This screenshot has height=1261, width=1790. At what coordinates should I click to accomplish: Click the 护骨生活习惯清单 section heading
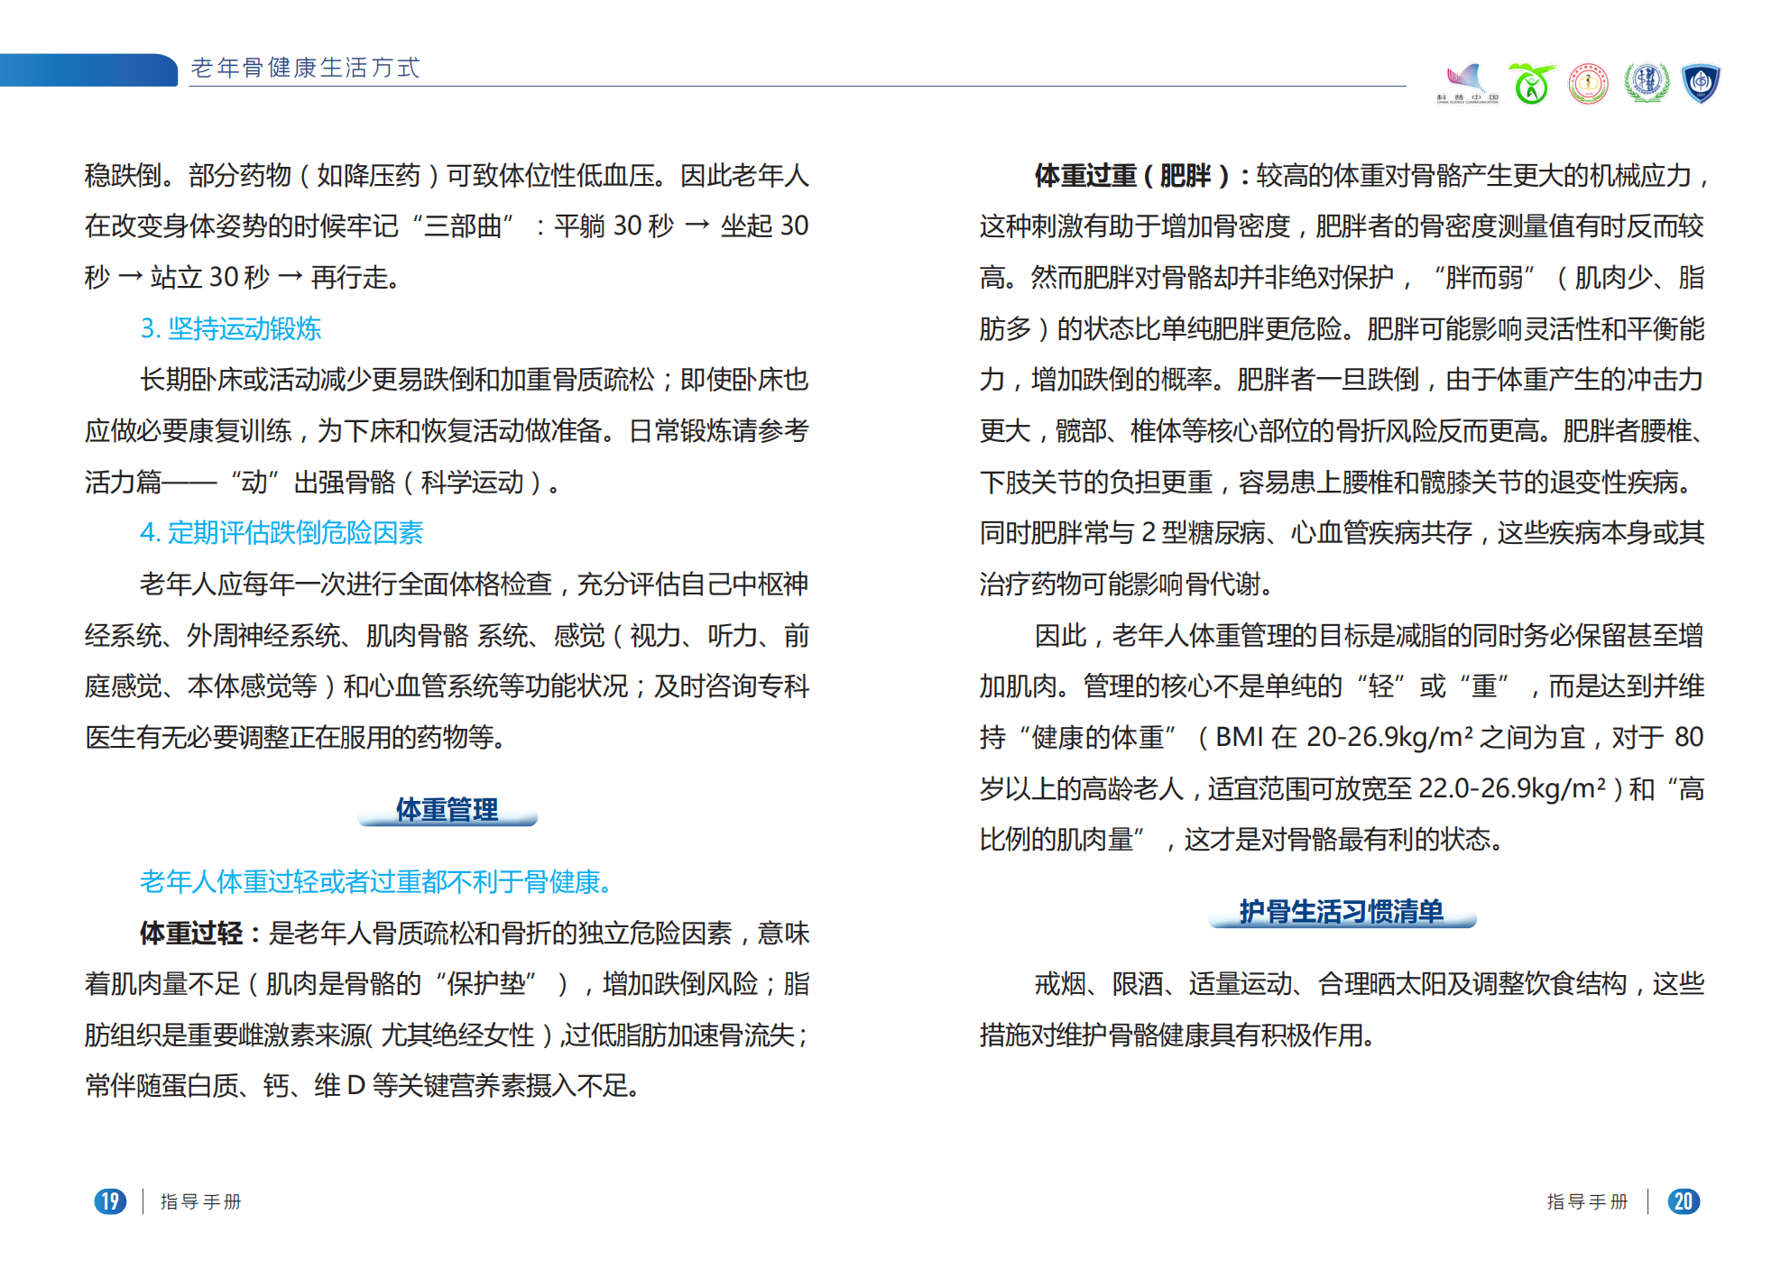point(1341,911)
